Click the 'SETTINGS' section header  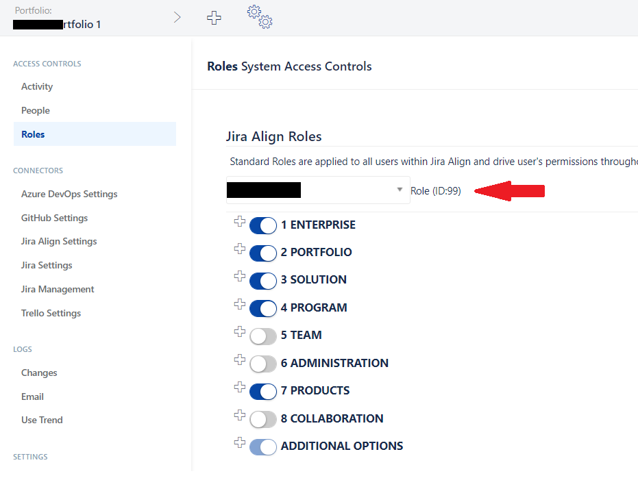[31, 457]
